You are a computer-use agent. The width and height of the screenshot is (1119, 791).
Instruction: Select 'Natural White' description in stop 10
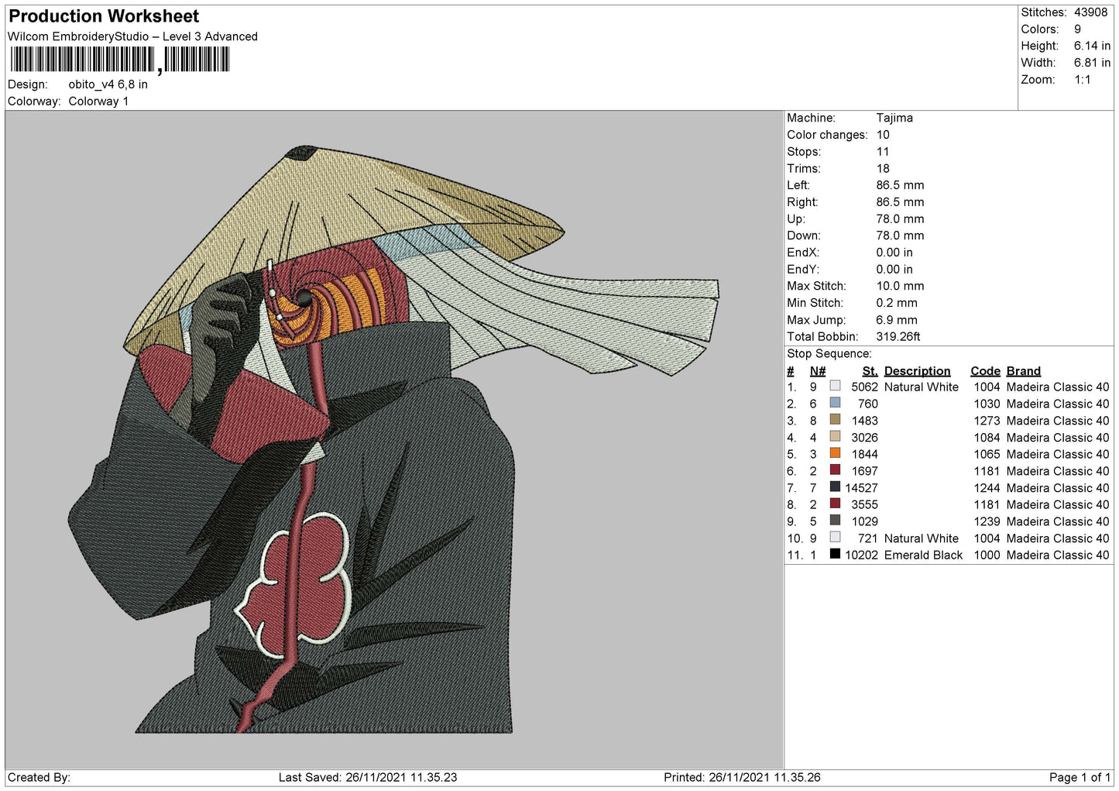[921, 538]
